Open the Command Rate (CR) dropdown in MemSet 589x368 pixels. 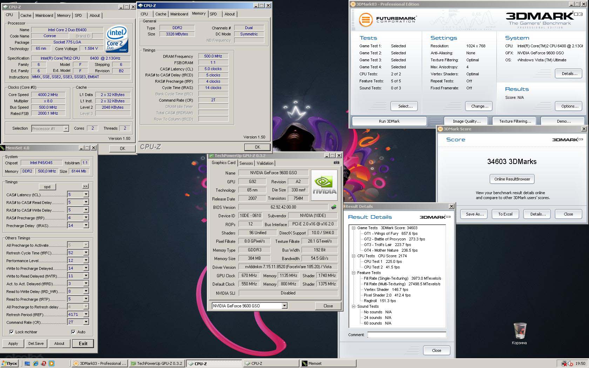point(86,322)
